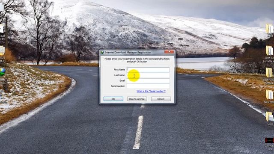Screen dimensions: 274x154
Task: Close the IDM Registration dialog window
Action: coord(169,52)
